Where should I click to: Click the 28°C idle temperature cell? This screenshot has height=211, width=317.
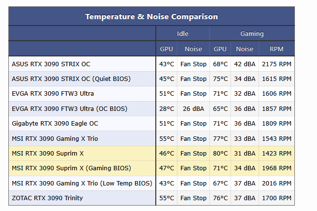(x=167, y=108)
